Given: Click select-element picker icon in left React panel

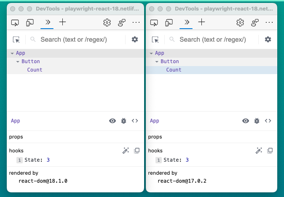Looking at the screenshot, I should [x=16, y=40].
